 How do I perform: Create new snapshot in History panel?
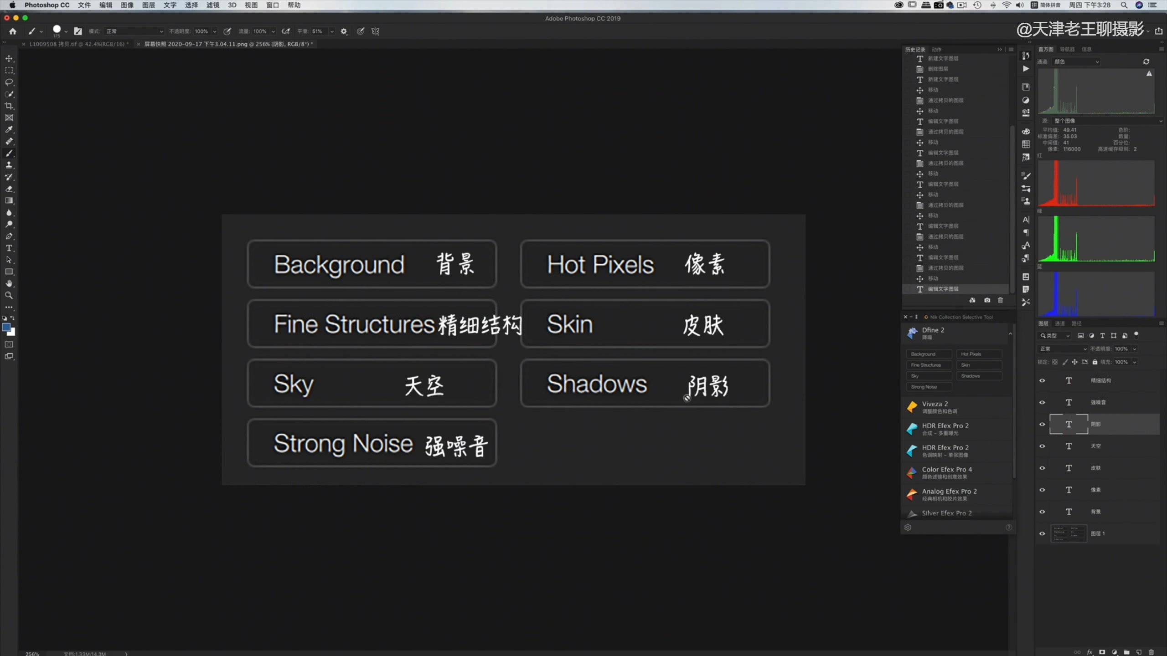click(x=987, y=300)
